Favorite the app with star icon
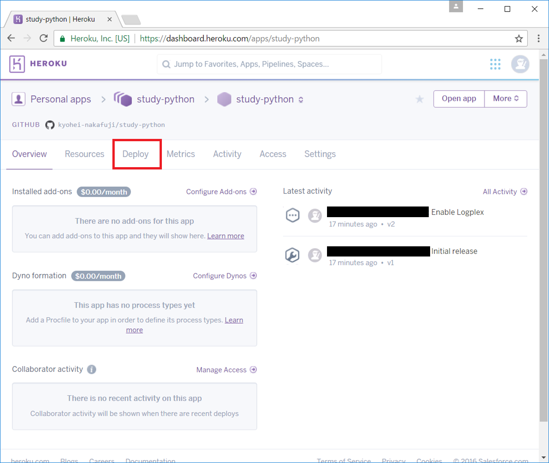Viewport: 549px width, 463px height. pyautogui.click(x=419, y=99)
